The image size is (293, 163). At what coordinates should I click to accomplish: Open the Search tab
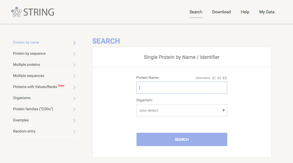point(196,12)
